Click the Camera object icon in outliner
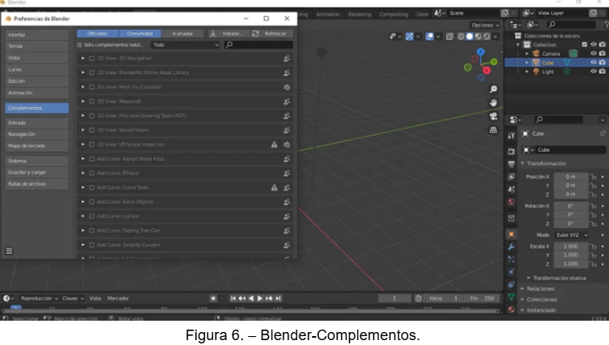 (536, 53)
